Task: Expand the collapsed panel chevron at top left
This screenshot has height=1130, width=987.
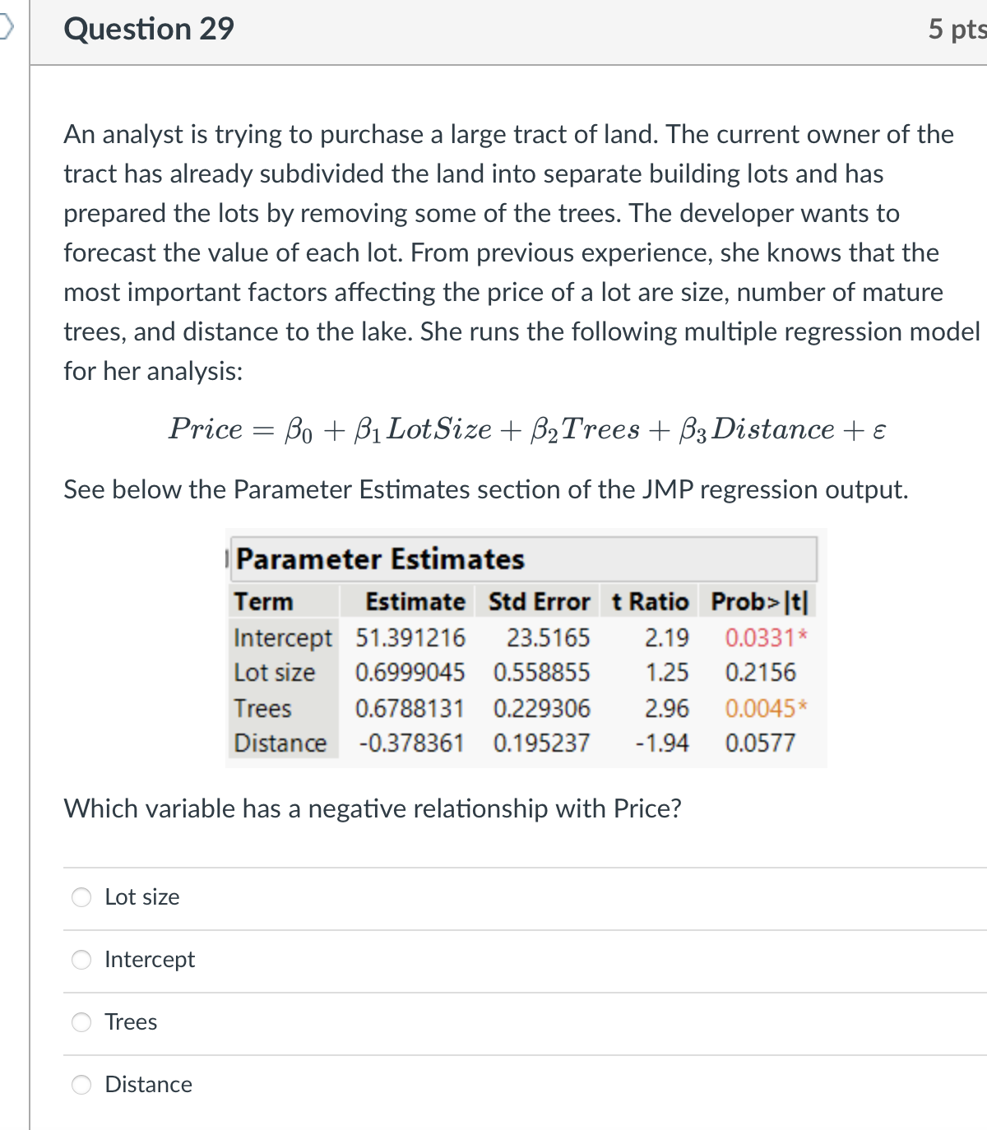Action: pos(6,25)
